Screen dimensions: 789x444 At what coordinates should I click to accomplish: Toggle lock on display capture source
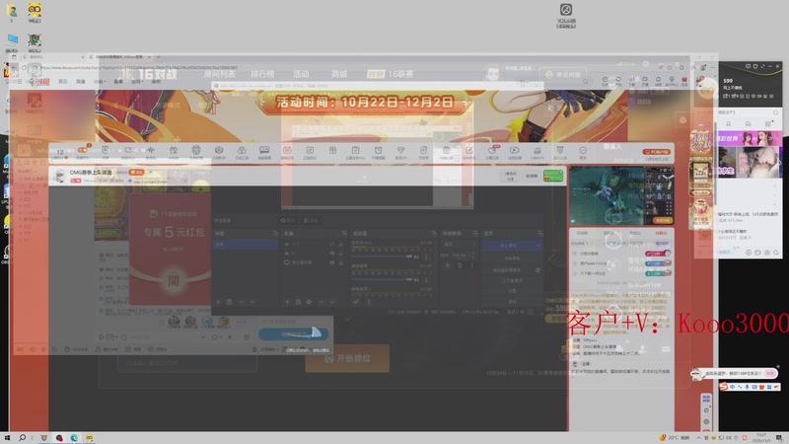340,262
